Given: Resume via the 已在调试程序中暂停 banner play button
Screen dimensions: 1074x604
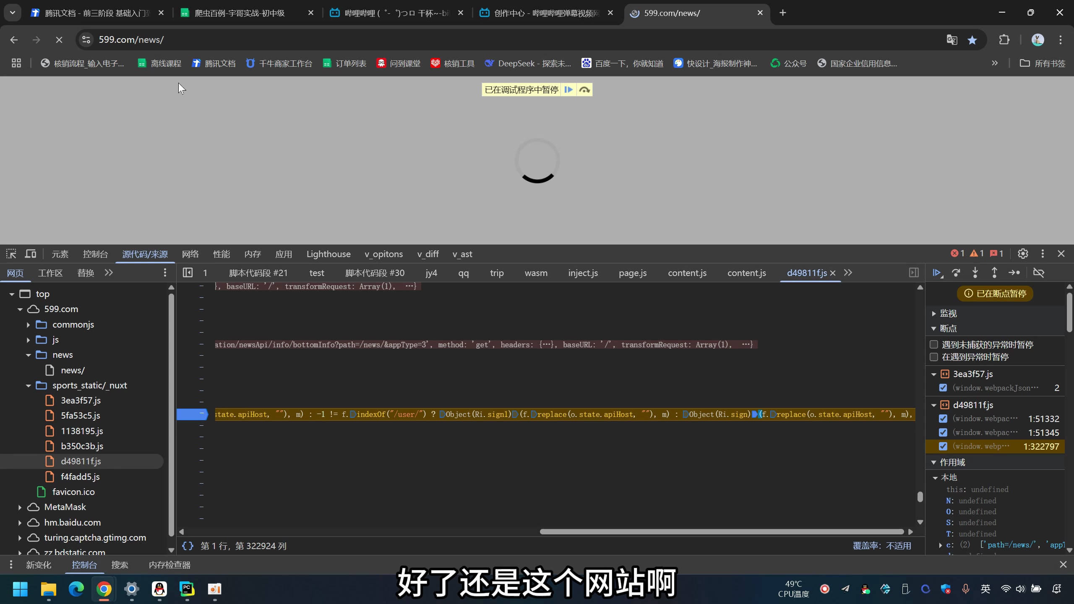Looking at the screenshot, I should (568, 89).
